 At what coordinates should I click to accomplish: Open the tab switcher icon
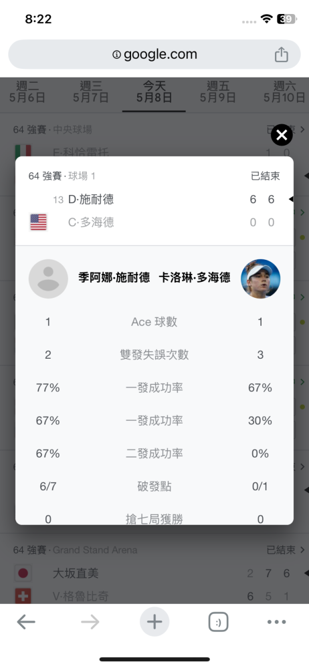218,622
